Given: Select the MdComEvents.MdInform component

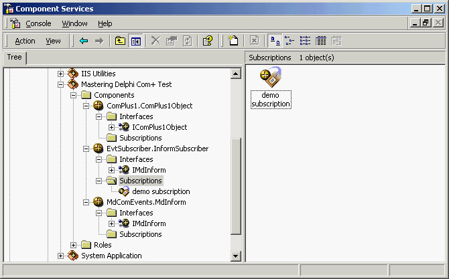Looking at the screenshot, I should click(146, 202).
